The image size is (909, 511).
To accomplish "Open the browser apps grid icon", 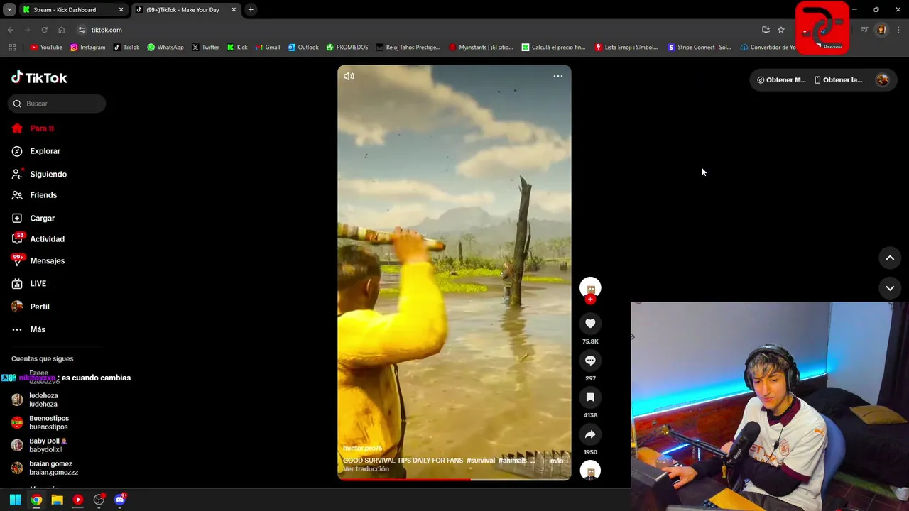I will coord(12,48).
